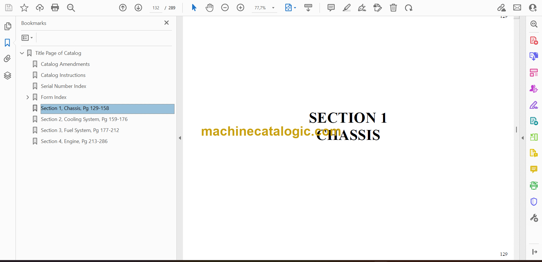Jump to Section 3, Fuel System

[80, 130]
